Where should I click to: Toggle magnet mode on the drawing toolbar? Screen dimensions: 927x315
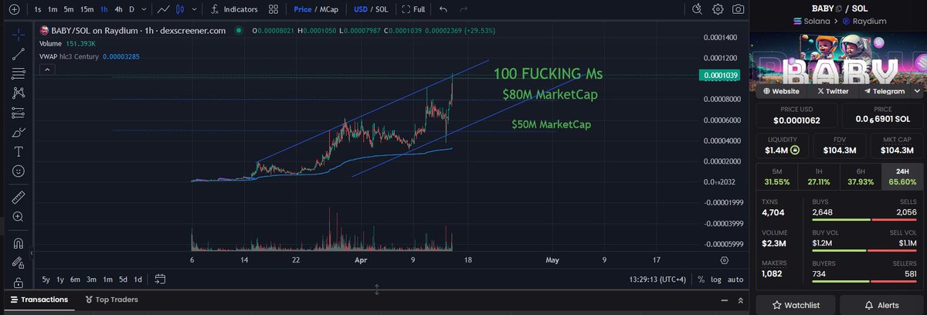19,244
